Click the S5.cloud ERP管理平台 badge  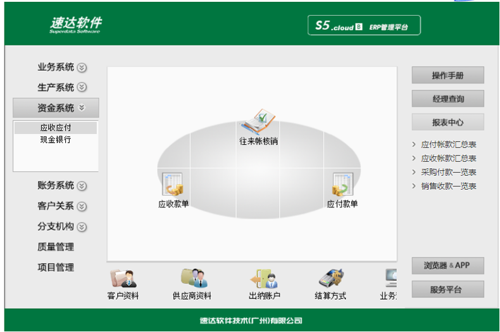coord(364,25)
